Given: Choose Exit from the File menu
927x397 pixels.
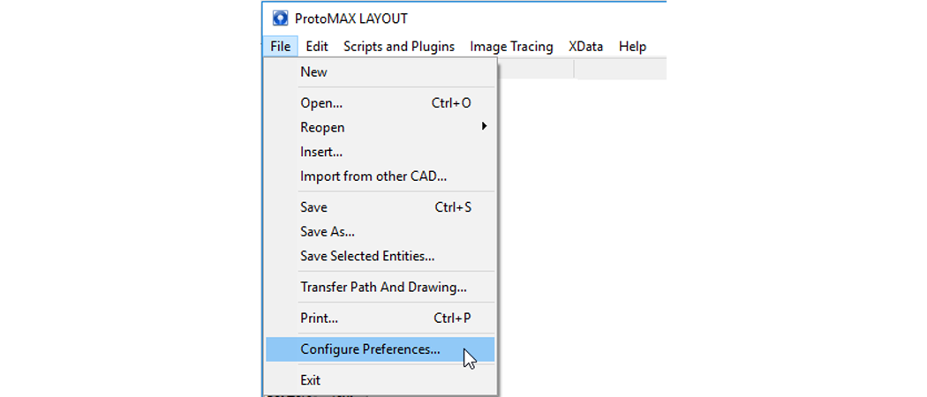Looking at the screenshot, I should pos(380,380).
